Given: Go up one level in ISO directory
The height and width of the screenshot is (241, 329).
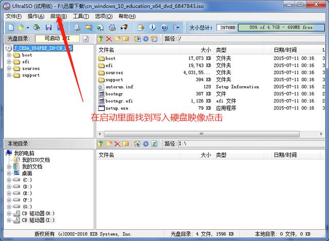Looking at the screenshot, I should click(101, 38).
